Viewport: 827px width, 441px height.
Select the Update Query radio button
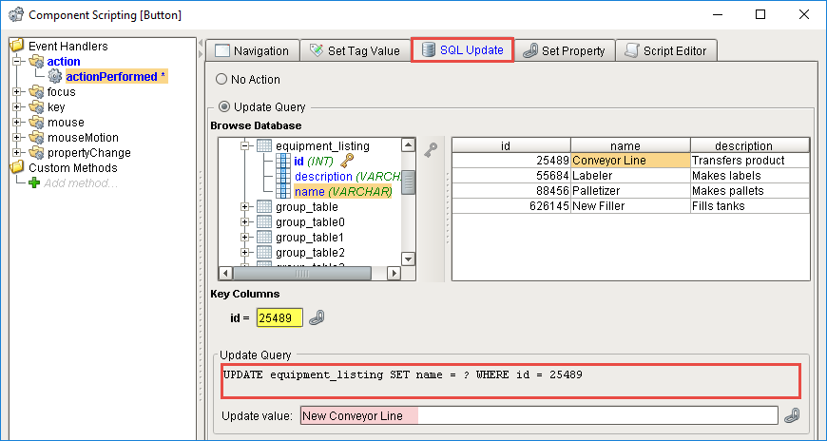tap(224, 107)
